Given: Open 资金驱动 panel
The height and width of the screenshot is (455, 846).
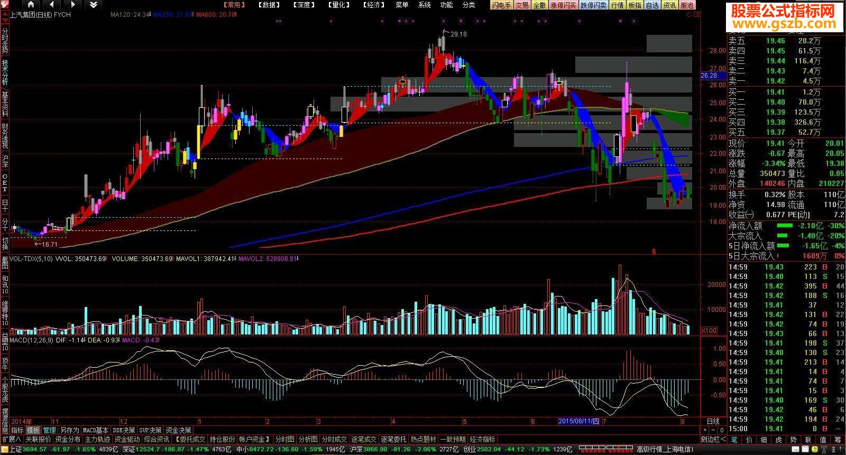Looking at the screenshot, I should (127, 439).
